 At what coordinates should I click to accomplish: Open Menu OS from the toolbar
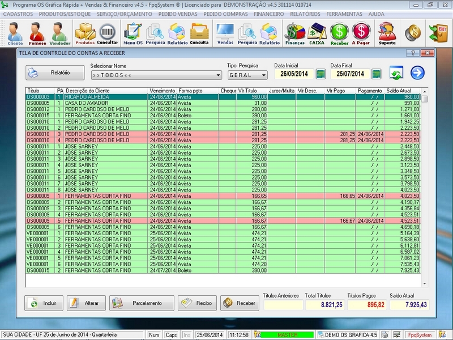[x=133, y=33]
